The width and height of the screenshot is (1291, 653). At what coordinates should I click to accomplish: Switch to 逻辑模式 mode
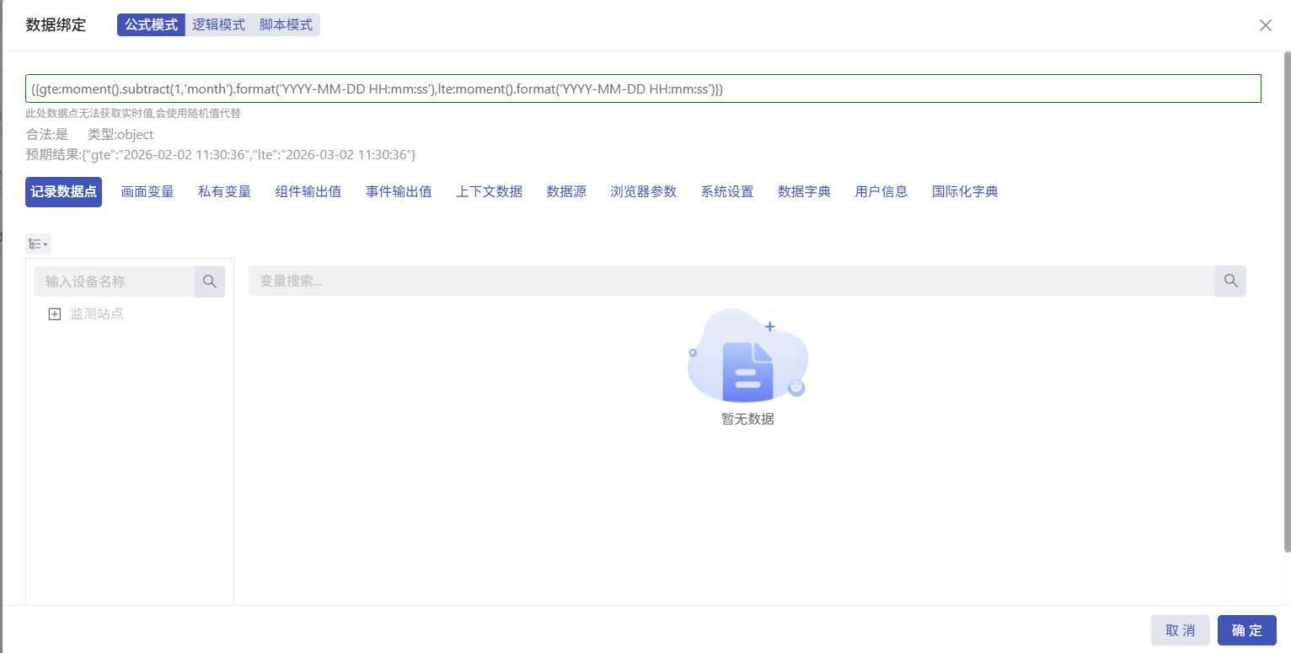pos(218,24)
